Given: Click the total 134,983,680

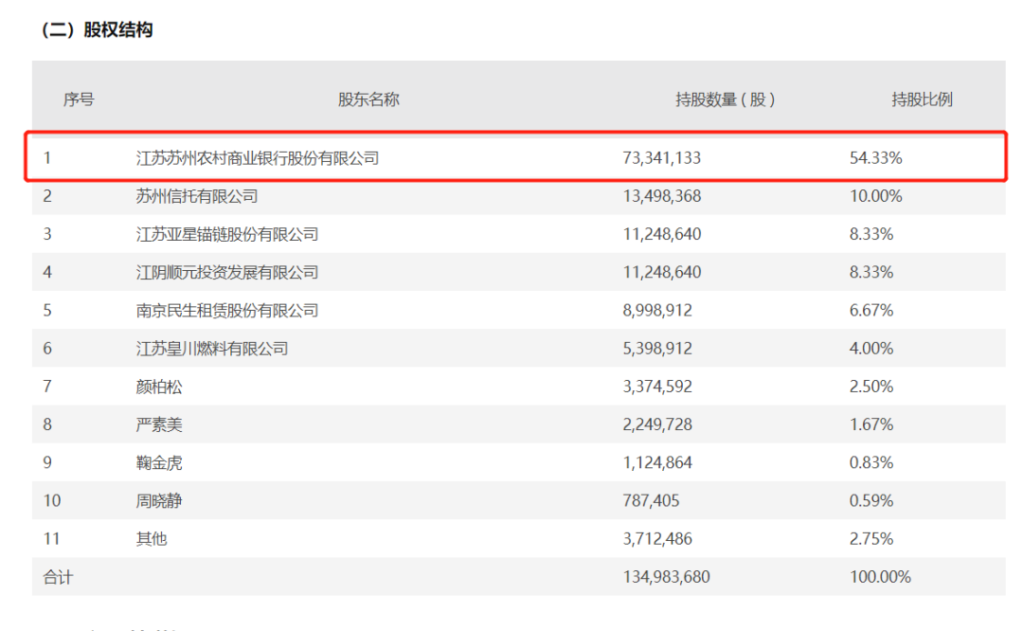Looking at the screenshot, I should 666,577.
